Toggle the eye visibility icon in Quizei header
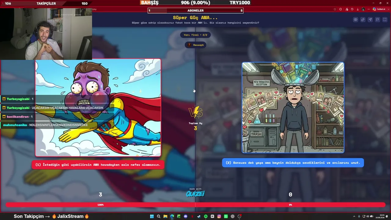Image resolution: width=391 pixels, height=220 pixels. (356, 20)
